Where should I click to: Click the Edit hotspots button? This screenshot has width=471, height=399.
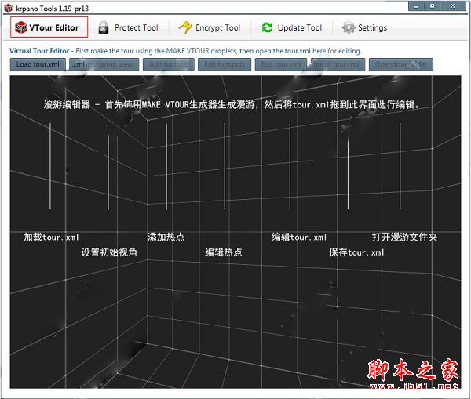click(225, 64)
